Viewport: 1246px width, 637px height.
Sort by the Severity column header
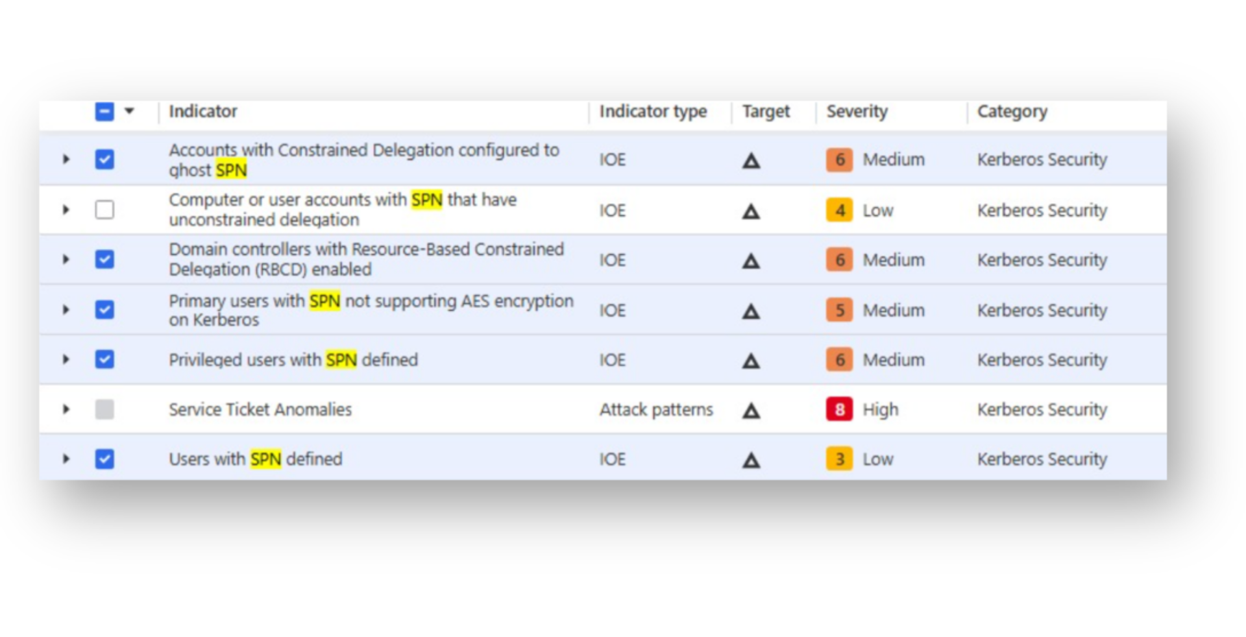[857, 112]
